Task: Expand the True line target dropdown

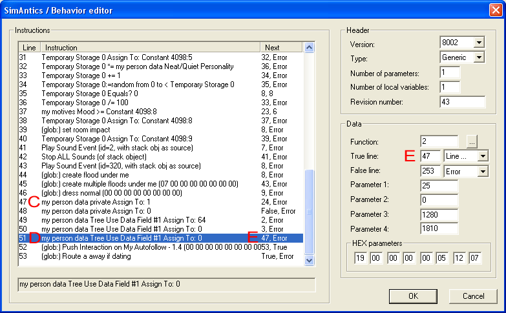Action: tap(483, 156)
